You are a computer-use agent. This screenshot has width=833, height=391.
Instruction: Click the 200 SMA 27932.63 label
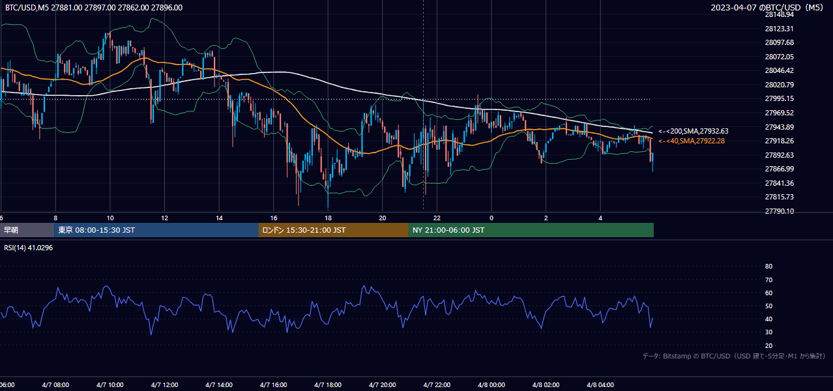pyautogui.click(x=694, y=131)
